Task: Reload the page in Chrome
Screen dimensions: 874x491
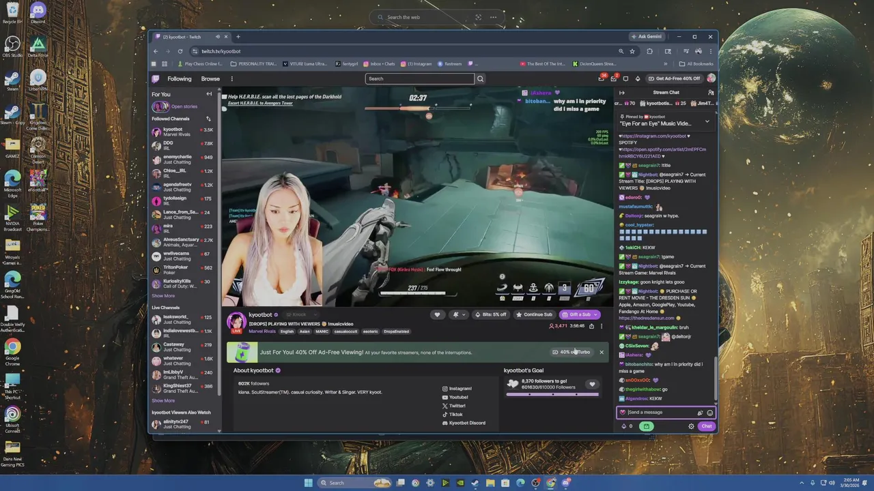Action: coord(180,51)
